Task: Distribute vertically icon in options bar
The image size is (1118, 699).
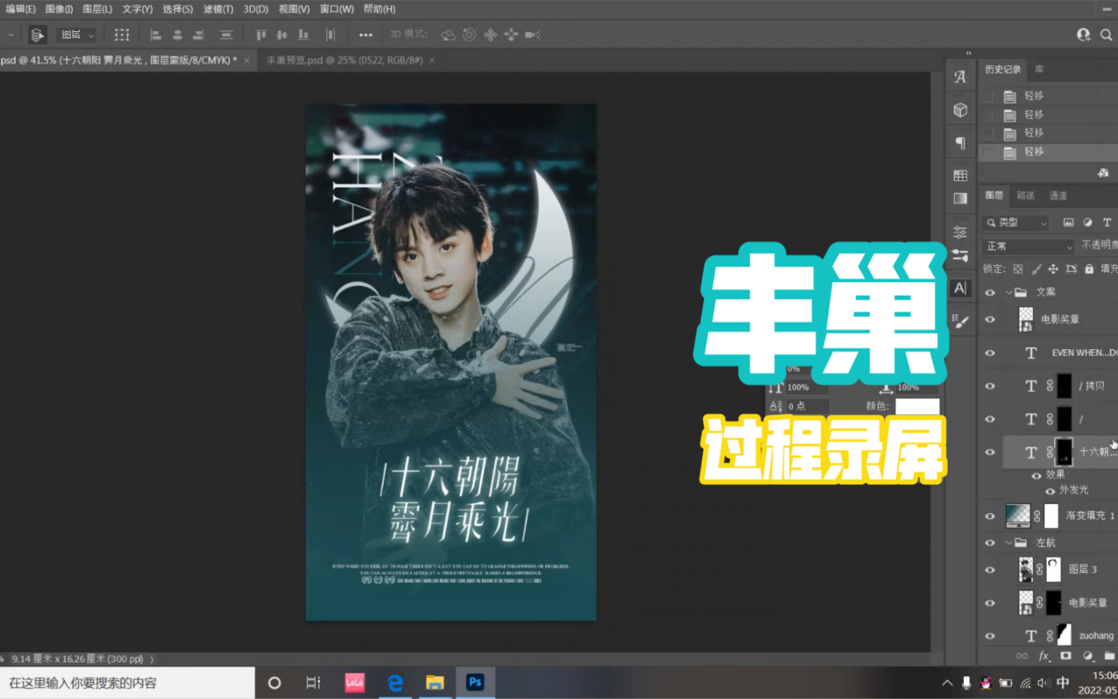Action: click(226, 35)
